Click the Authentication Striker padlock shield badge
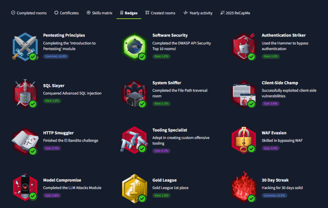This screenshot has width=328, height=208. click(x=244, y=47)
